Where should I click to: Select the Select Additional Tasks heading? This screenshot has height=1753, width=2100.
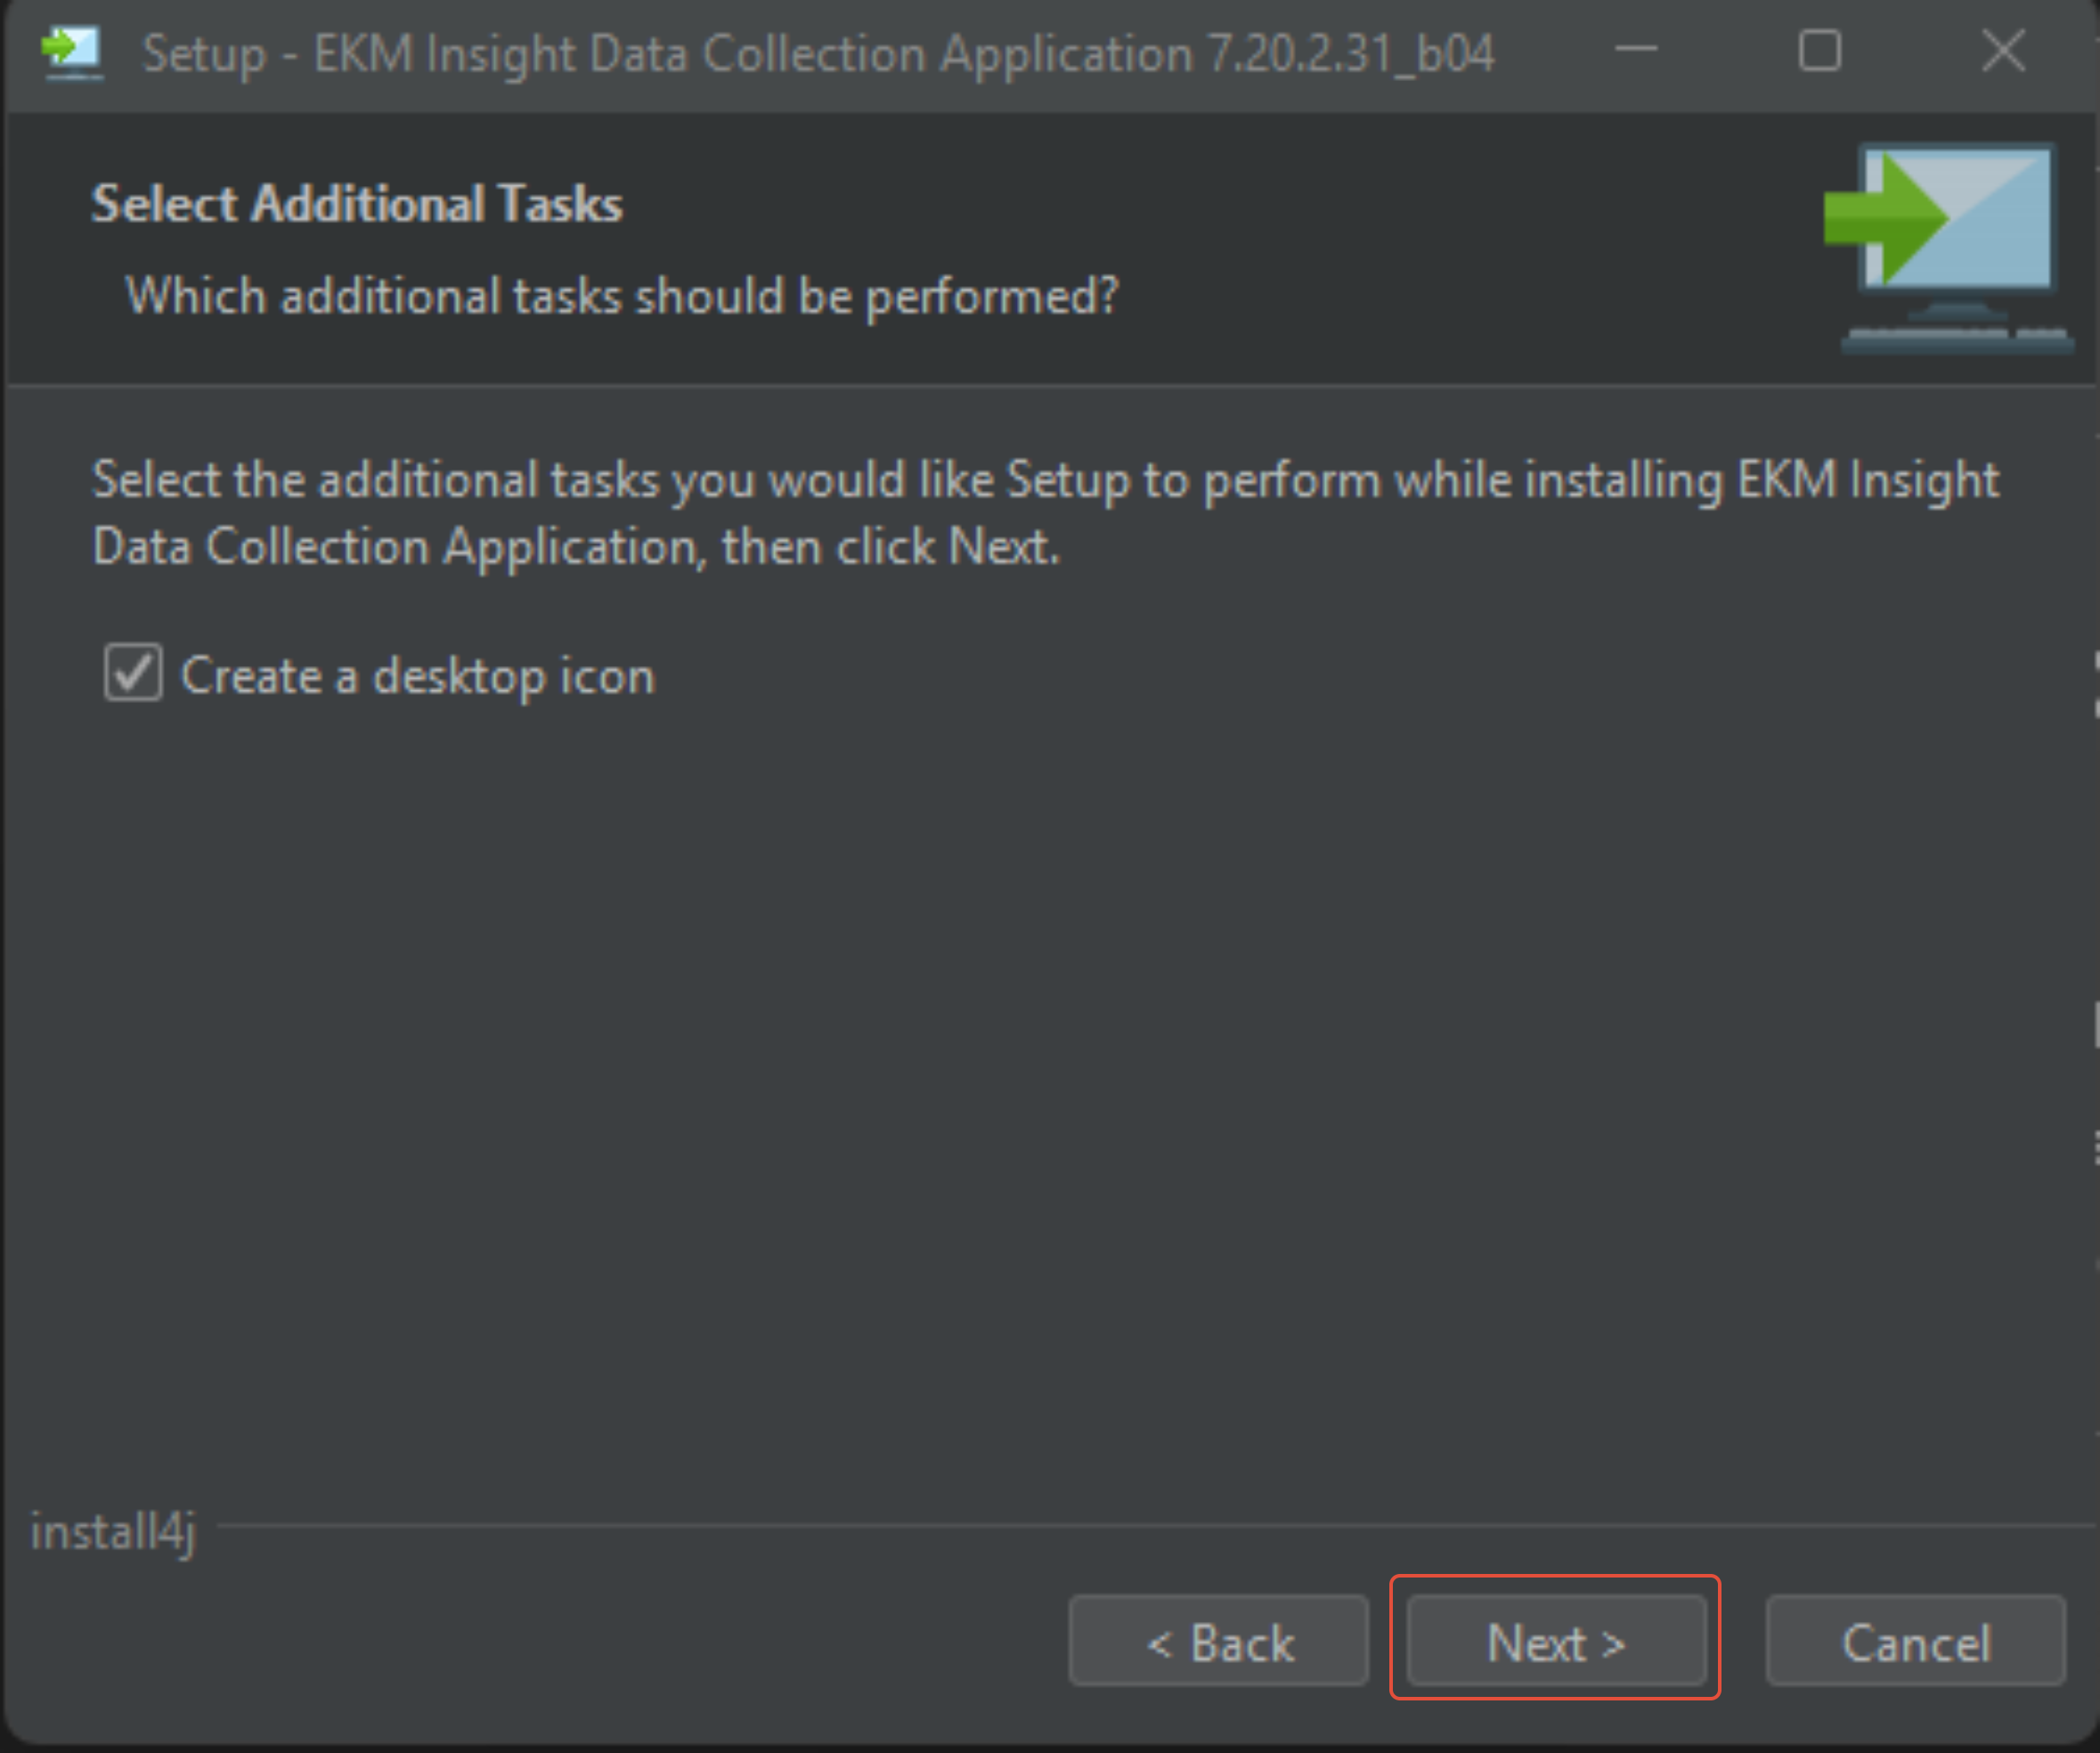pos(356,203)
